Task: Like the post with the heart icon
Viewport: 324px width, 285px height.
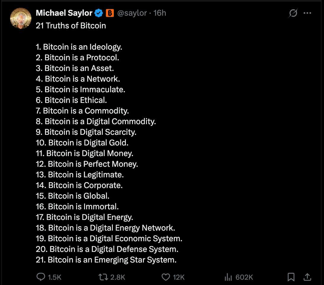Action: click(166, 277)
